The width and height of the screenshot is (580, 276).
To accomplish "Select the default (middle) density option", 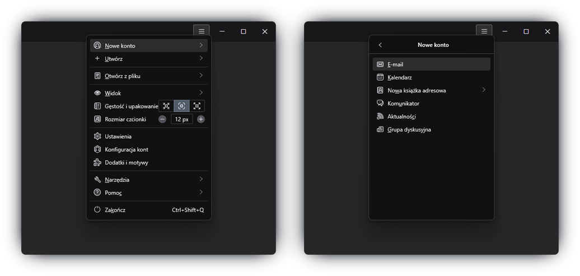I will [181, 106].
